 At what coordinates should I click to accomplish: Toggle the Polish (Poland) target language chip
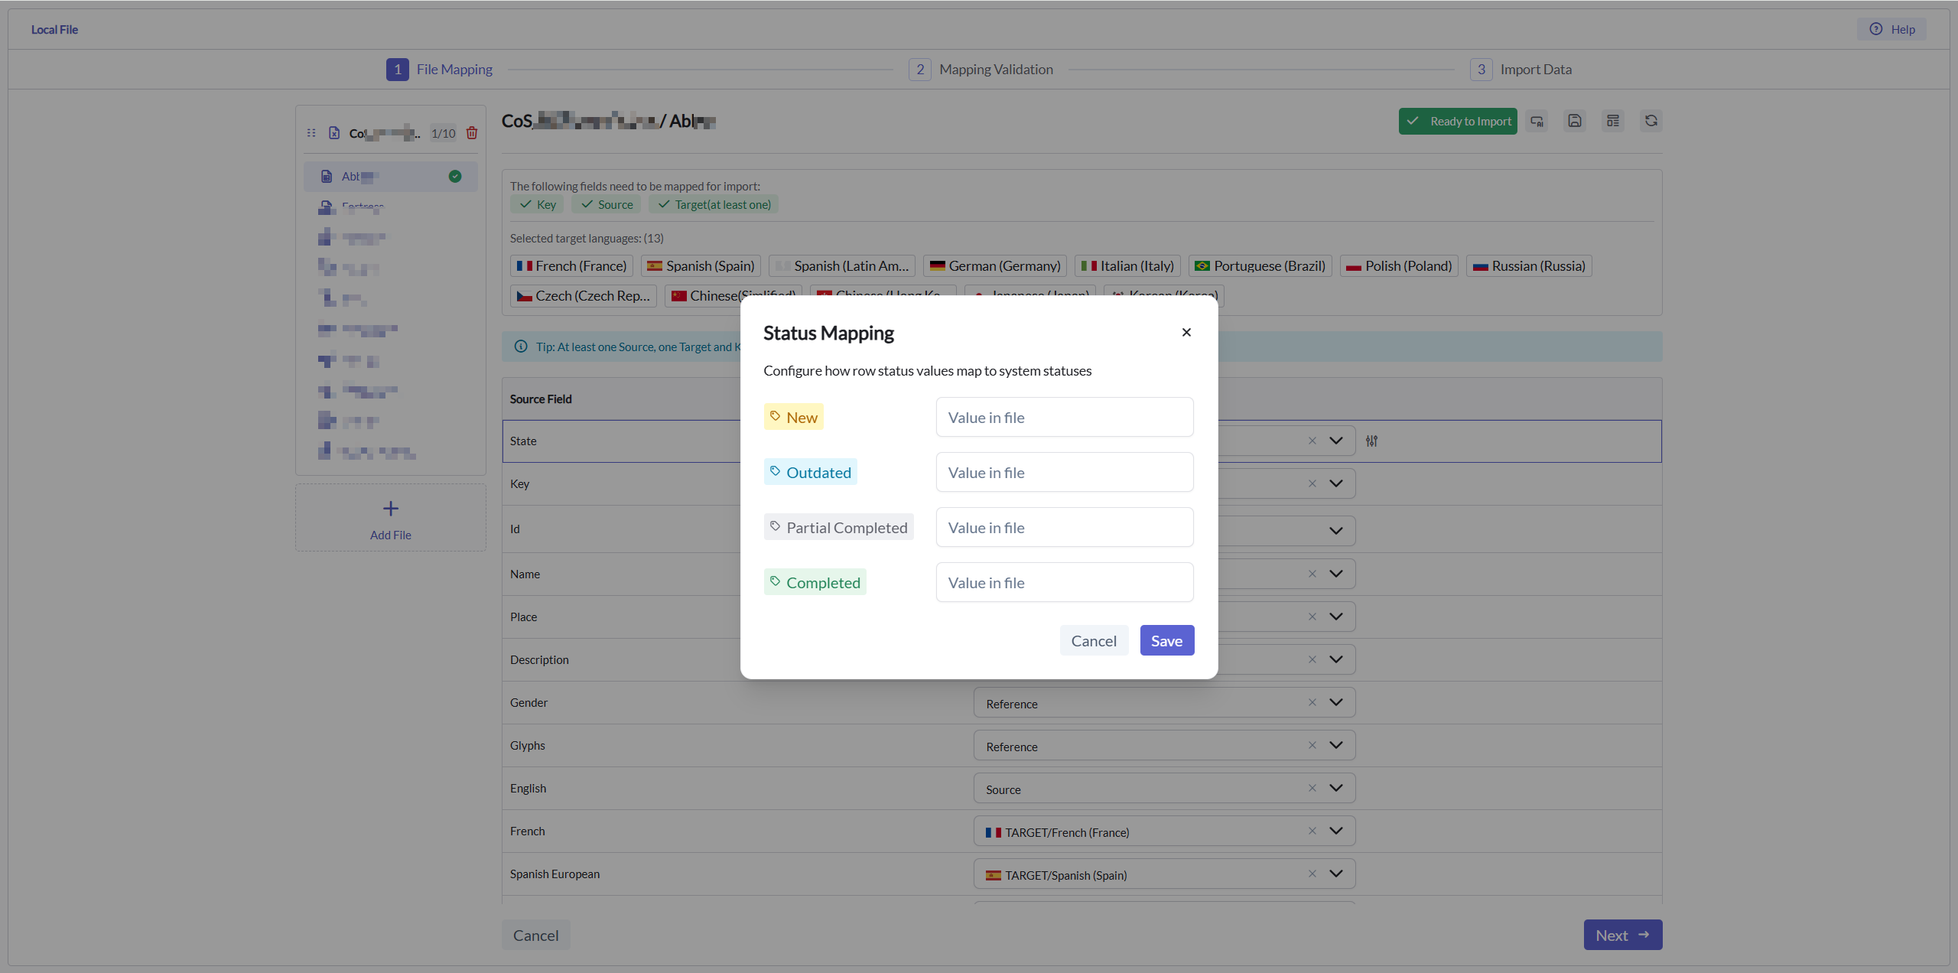point(1398,265)
